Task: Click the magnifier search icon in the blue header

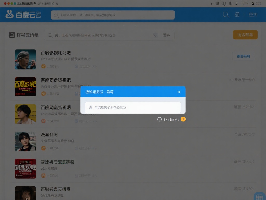Action: tap(226, 15)
